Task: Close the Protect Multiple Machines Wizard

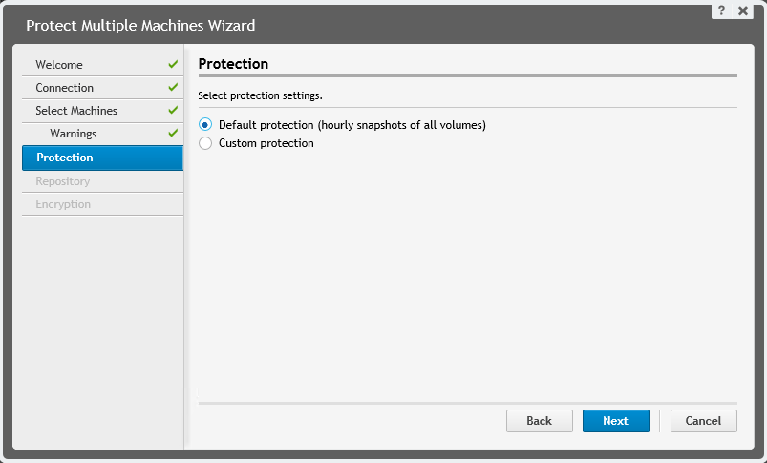Action: (x=742, y=11)
